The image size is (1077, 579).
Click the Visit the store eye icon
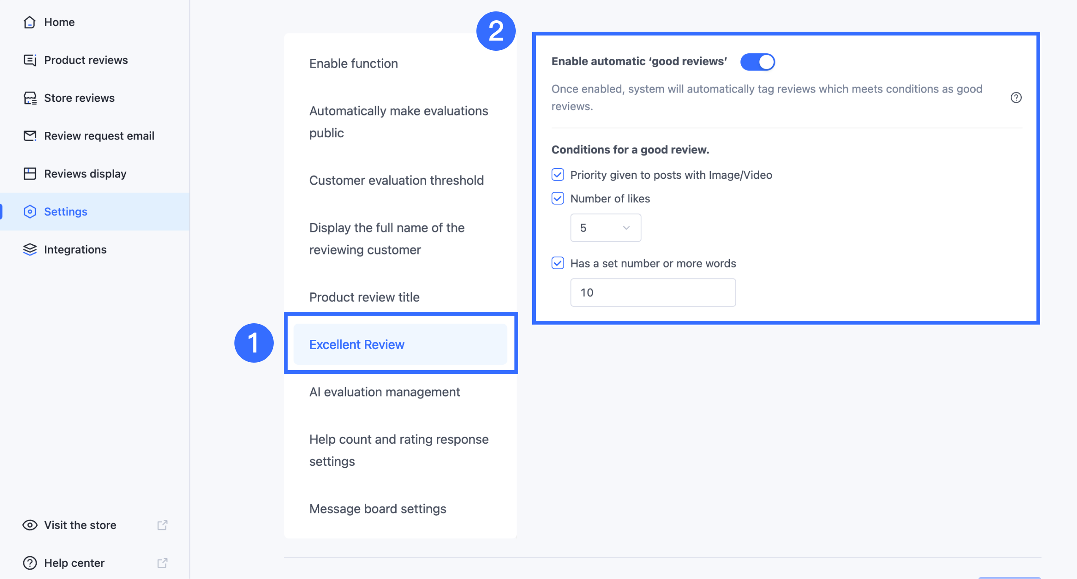point(30,525)
